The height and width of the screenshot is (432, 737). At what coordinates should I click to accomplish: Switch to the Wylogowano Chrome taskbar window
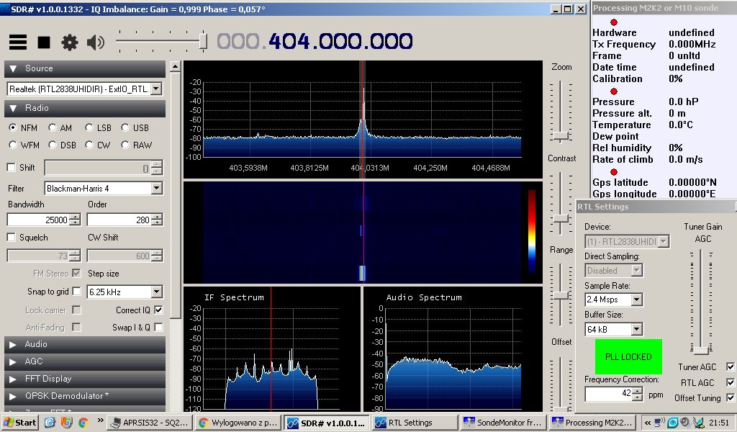(239, 423)
